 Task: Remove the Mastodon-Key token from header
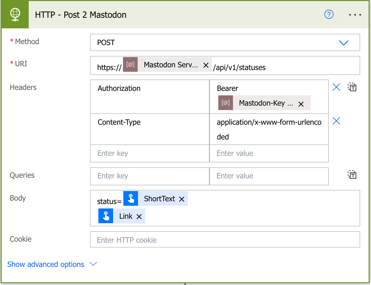coord(301,104)
